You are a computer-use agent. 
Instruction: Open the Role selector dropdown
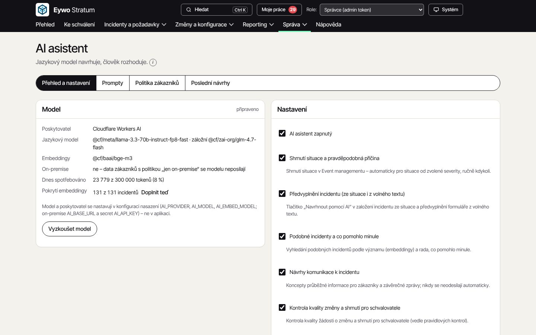coord(372,10)
